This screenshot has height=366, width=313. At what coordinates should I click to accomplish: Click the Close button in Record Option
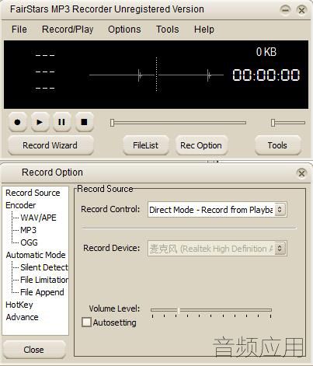[33, 350]
